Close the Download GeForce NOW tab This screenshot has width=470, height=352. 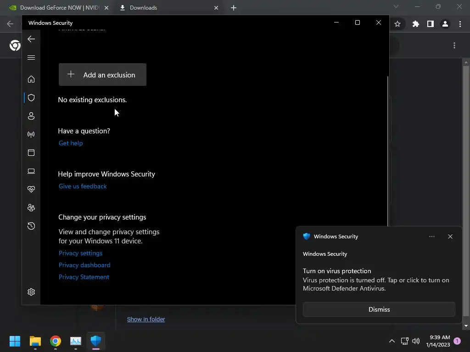106,8
